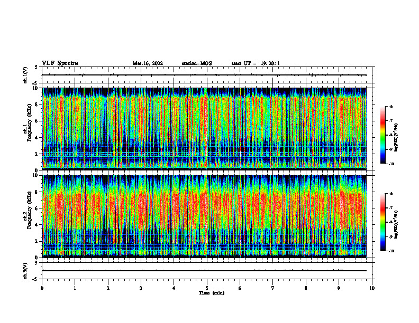
Task: Click the time axis tick label "9"
Action: [339, 288]
